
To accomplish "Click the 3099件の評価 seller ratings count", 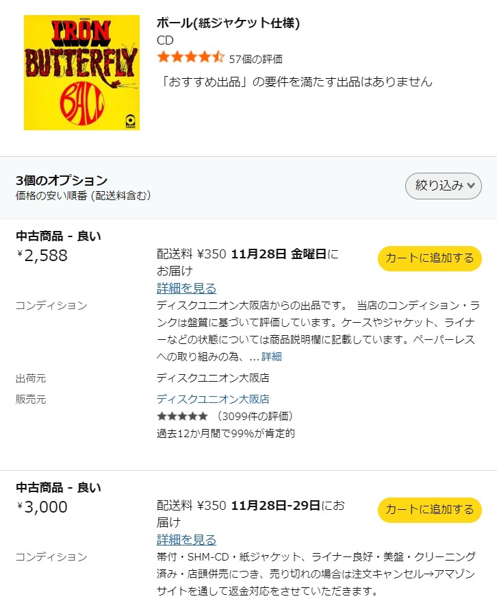I will click(x=255, y=416).
